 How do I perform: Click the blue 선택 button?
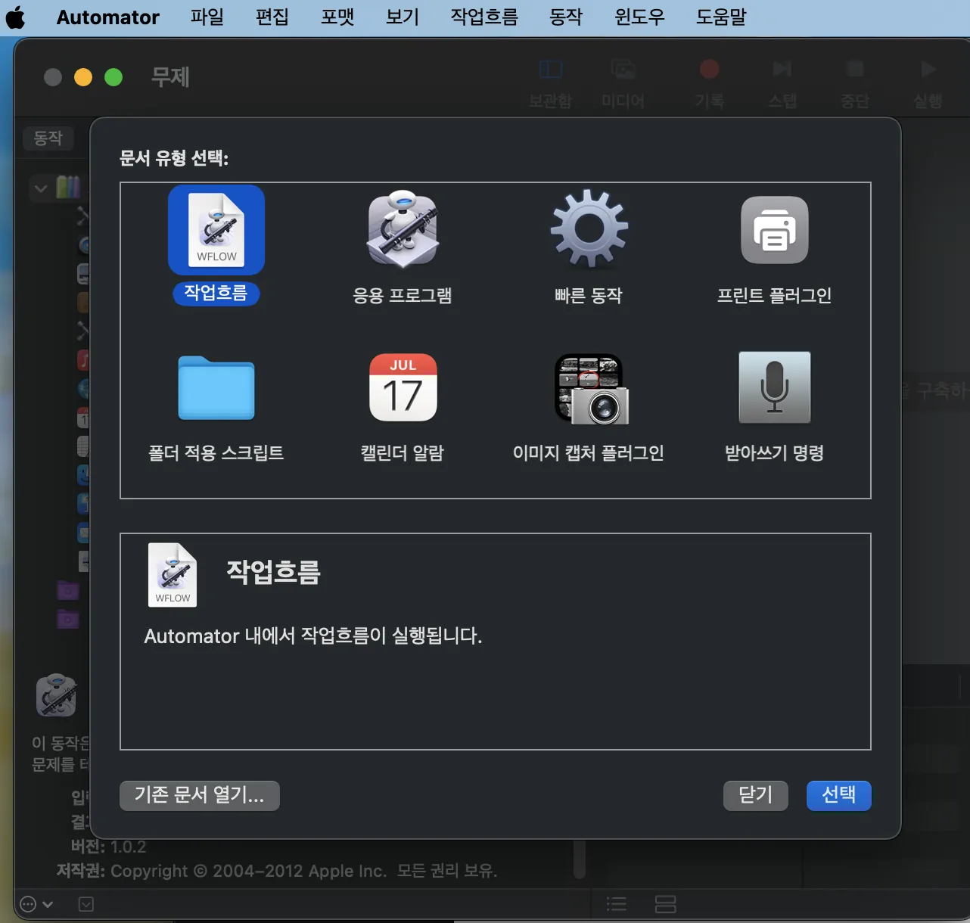[x=839, y=795]
